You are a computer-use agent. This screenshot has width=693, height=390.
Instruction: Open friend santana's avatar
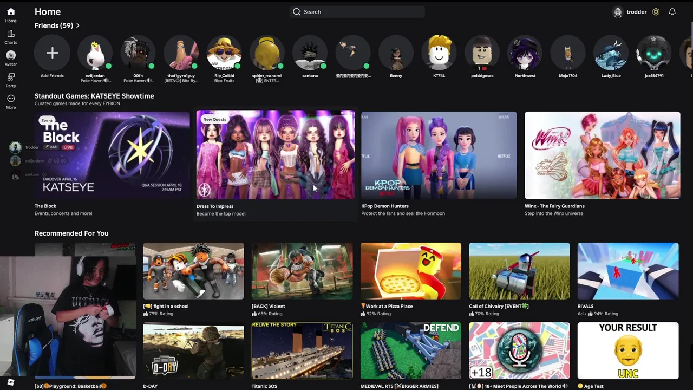pos(310,53)
